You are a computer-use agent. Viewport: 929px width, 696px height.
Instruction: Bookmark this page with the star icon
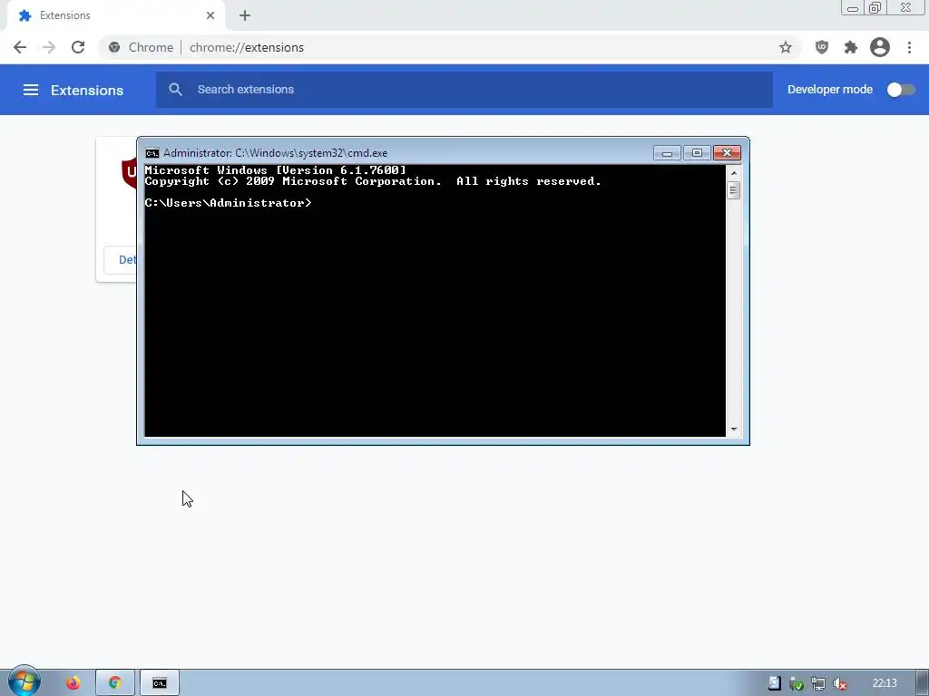(786, 47)
